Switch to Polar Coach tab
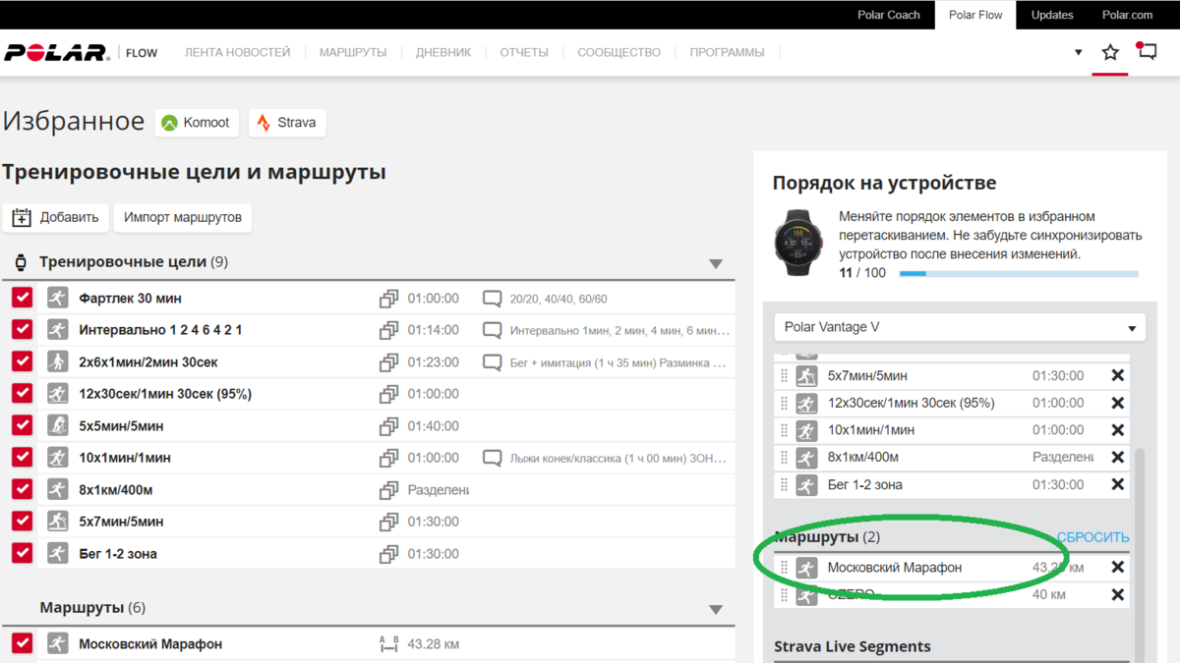The height and width of the screenshot is (663, 1180). coord(890,15)
